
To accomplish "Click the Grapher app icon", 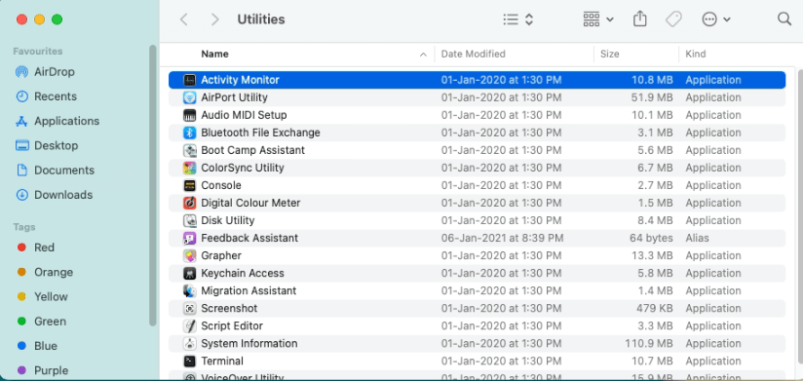I will pos(189,255).
